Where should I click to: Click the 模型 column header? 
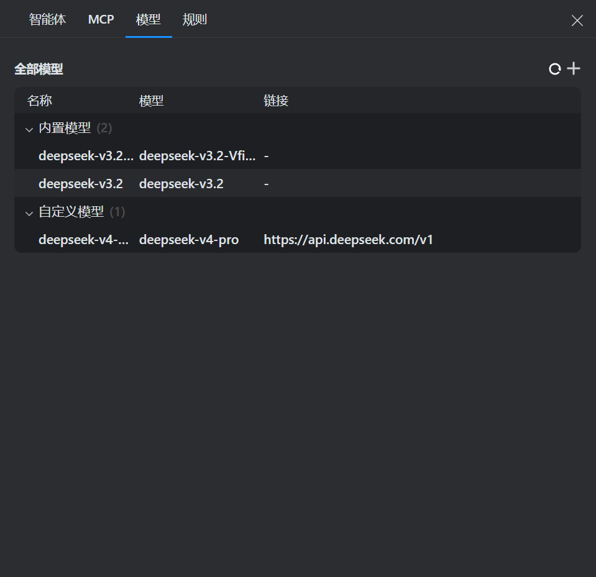(151, 101)
